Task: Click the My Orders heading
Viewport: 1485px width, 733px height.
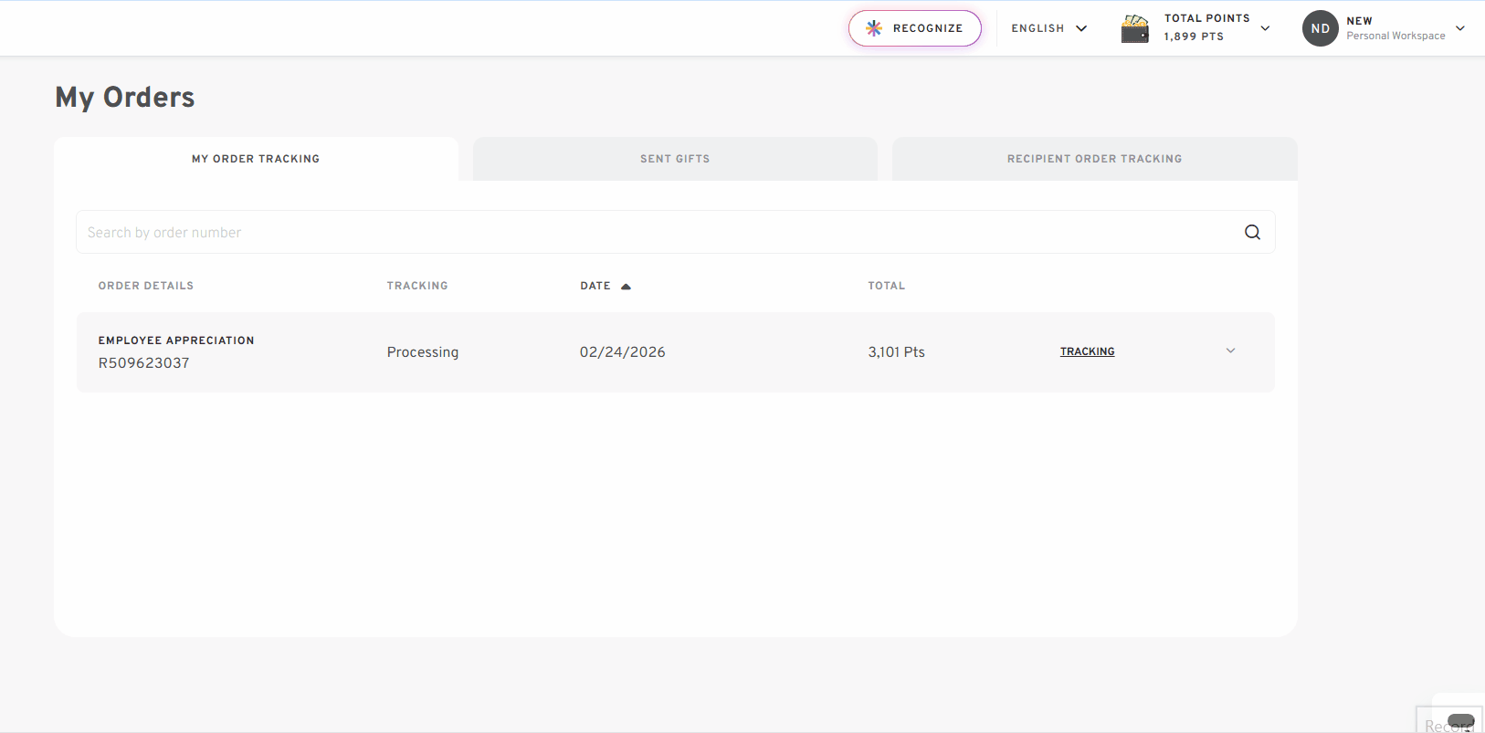Action: [x=125, y=98]
